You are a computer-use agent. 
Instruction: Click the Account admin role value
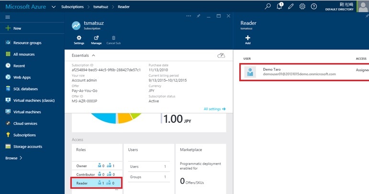tap(84, 80)
